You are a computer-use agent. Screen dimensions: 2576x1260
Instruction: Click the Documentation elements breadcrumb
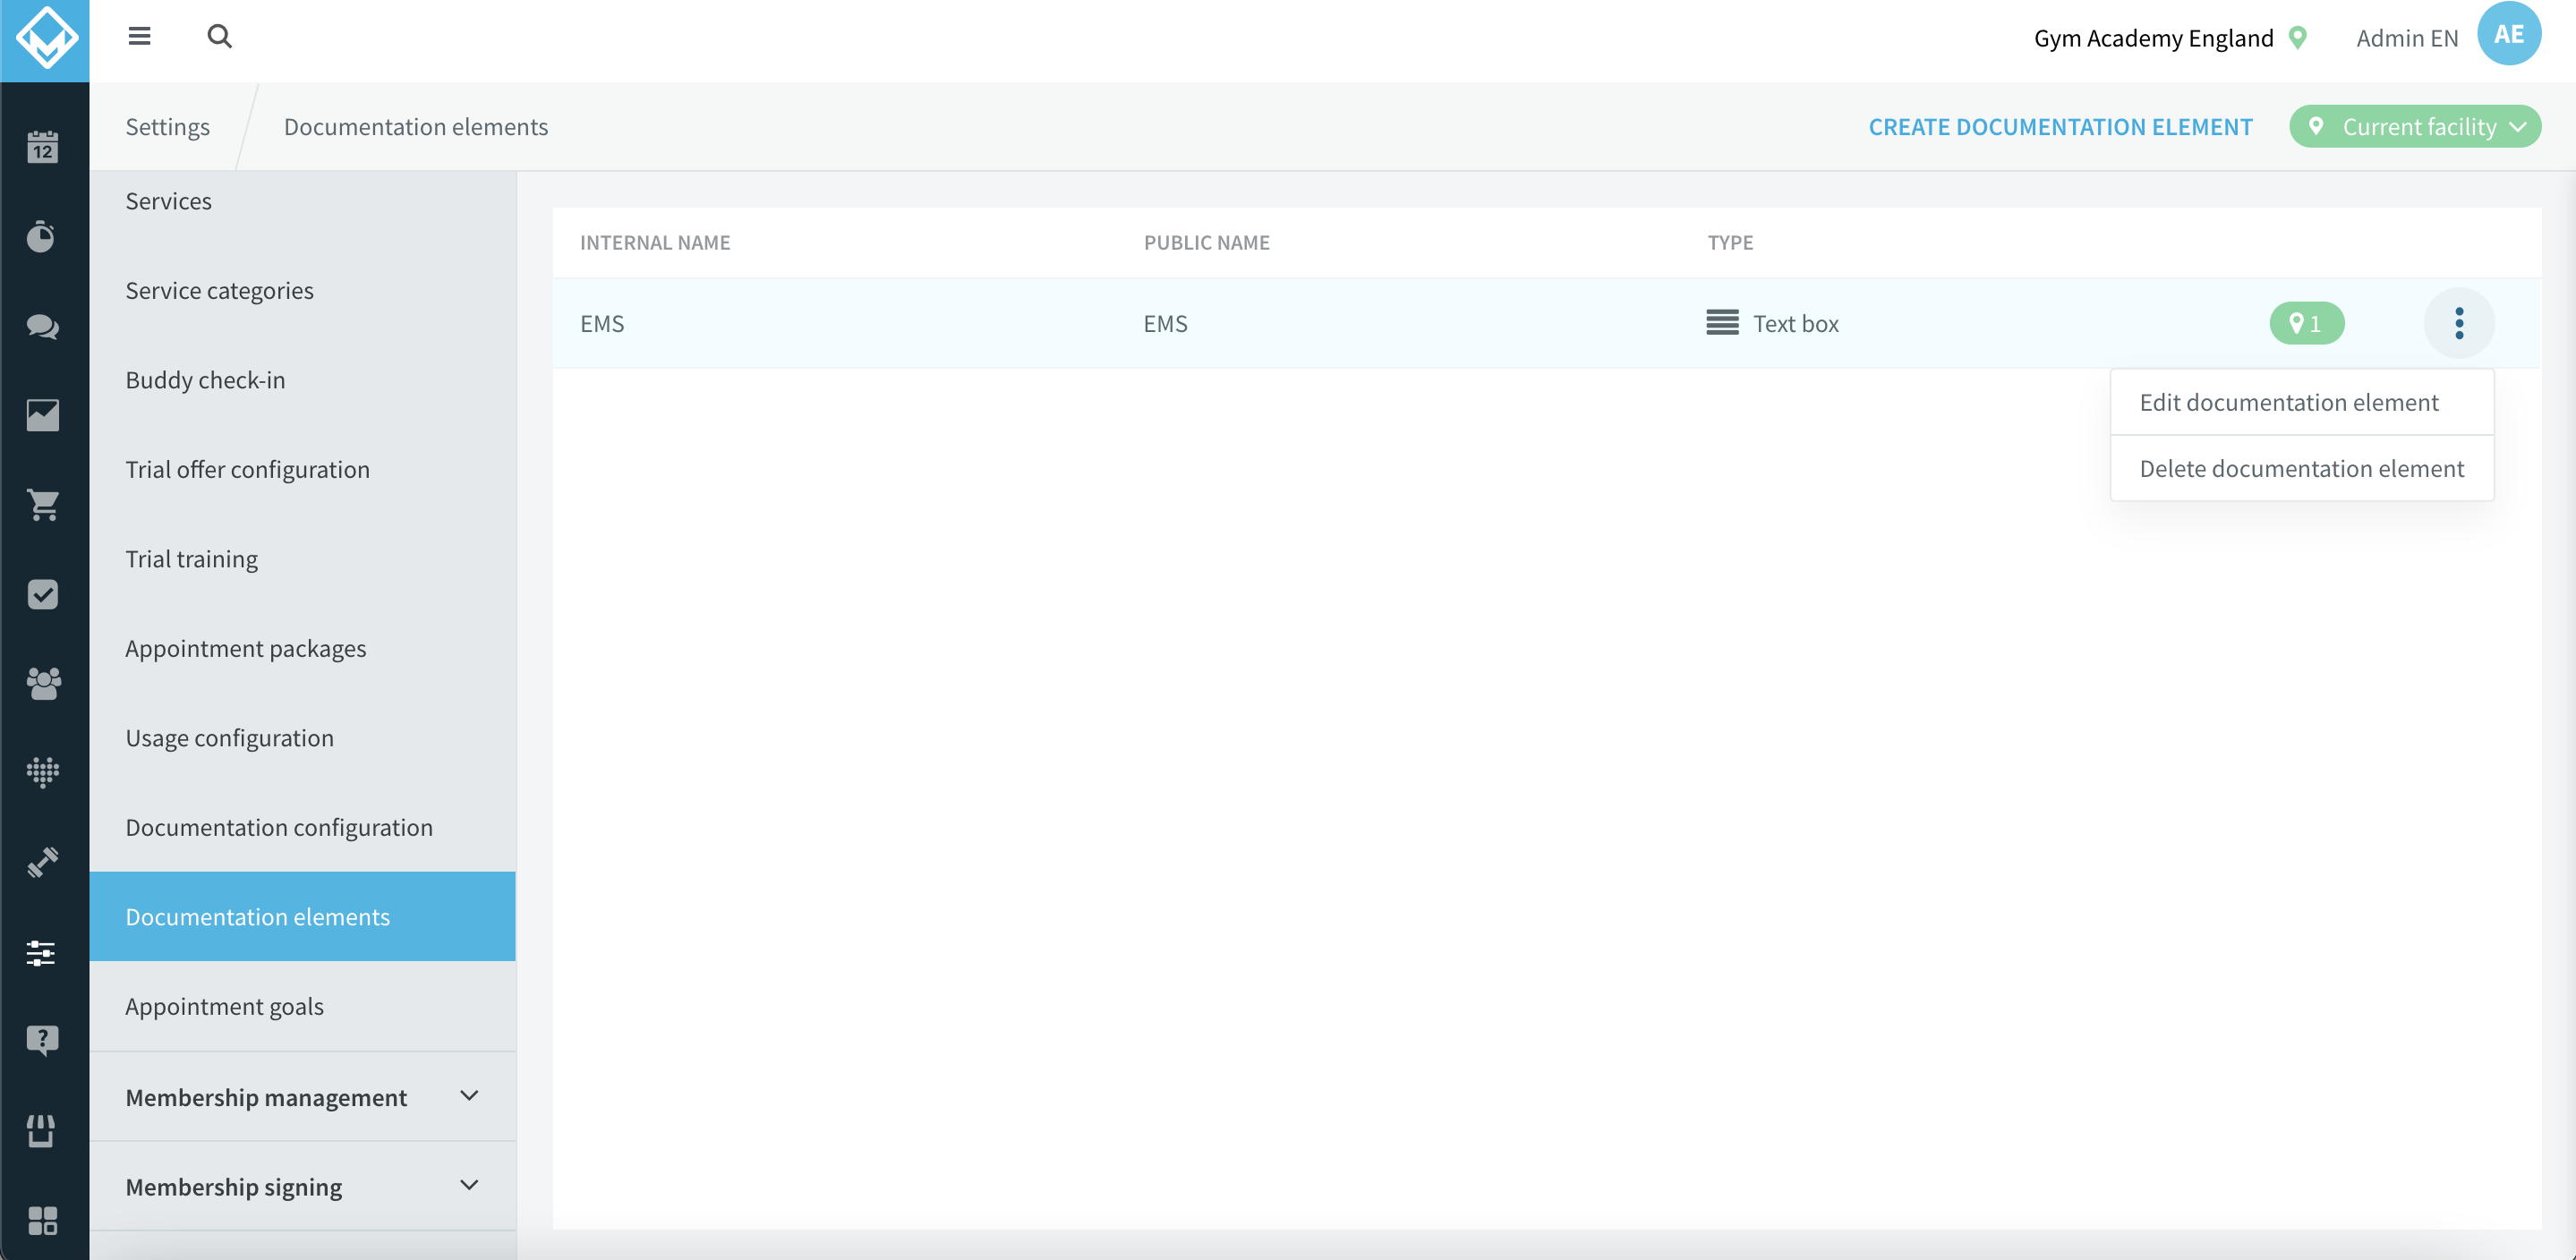tap(416, 127)
